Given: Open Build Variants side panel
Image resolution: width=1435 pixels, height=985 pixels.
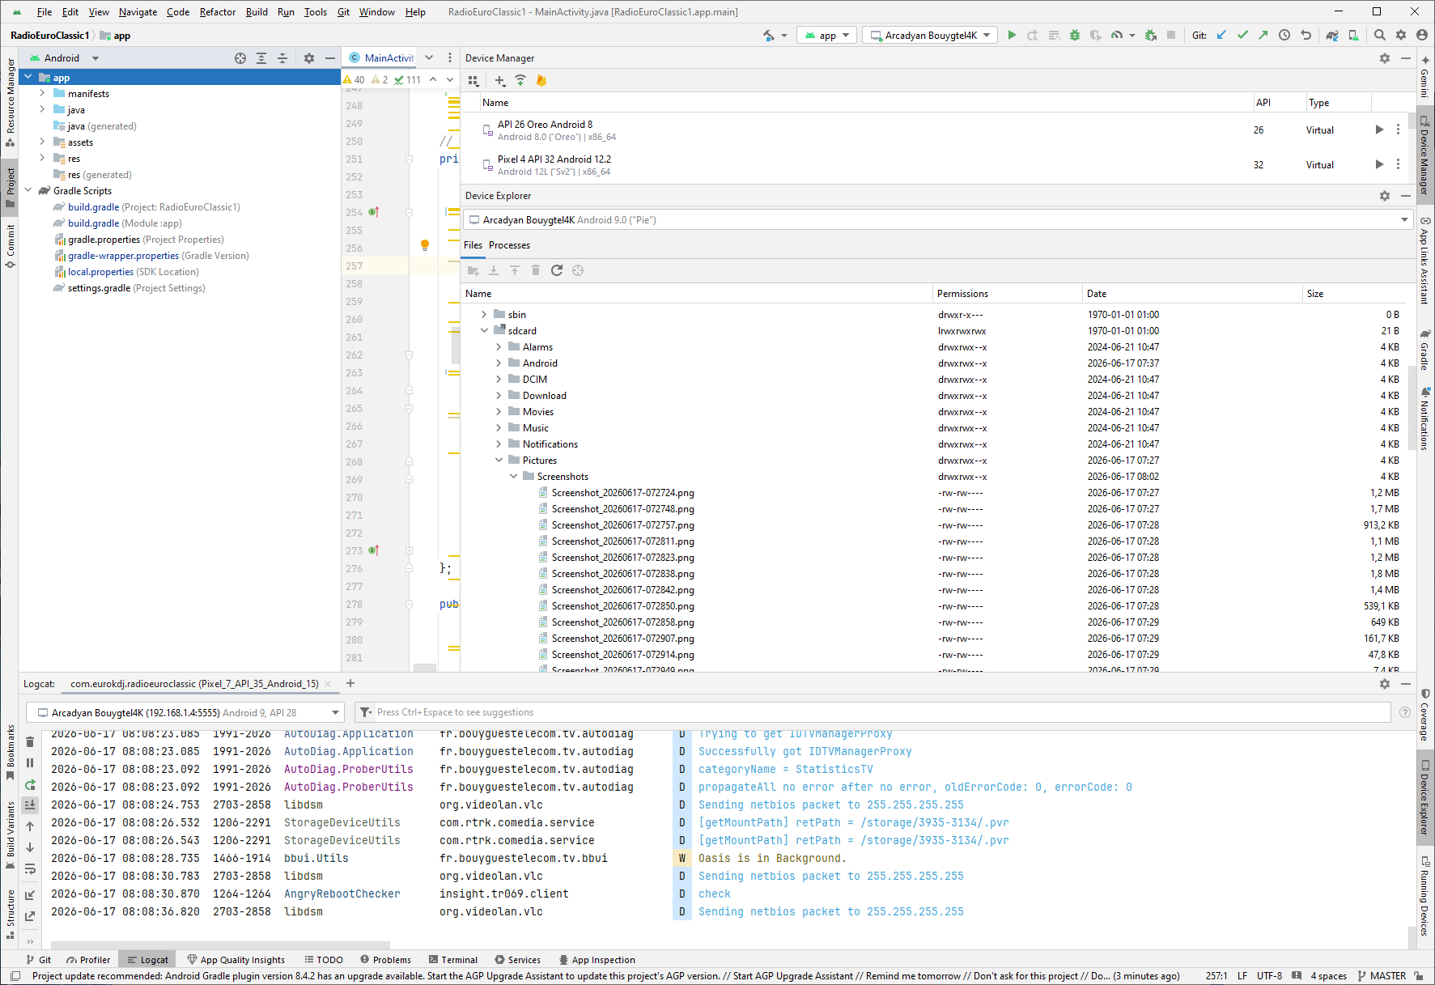Looking at the screenshot, I should point(10,835).
